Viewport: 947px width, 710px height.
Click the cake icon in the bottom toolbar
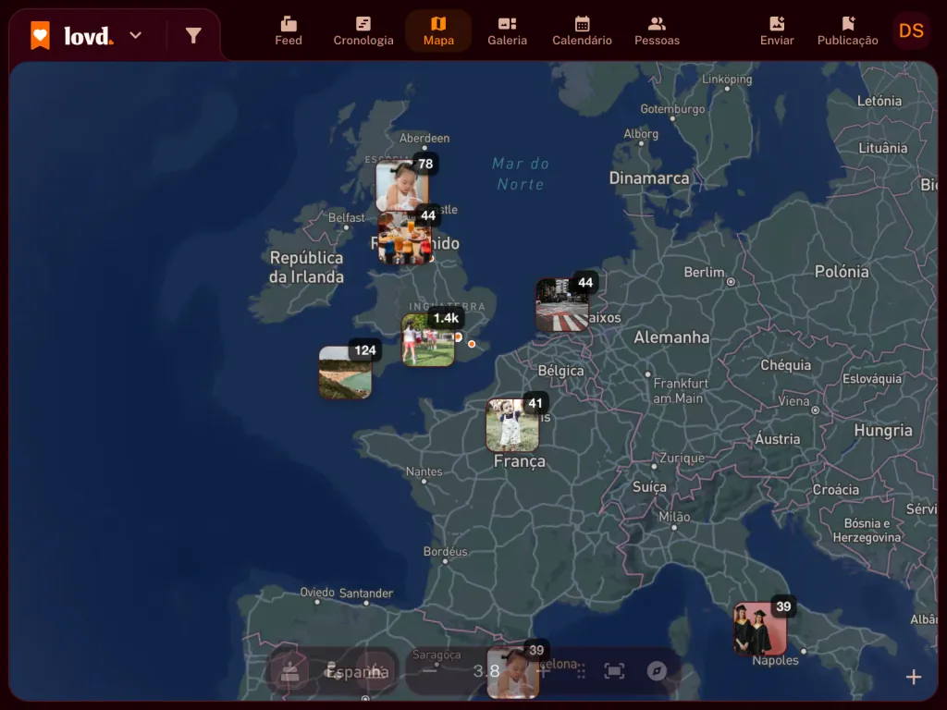click(289, 671)
